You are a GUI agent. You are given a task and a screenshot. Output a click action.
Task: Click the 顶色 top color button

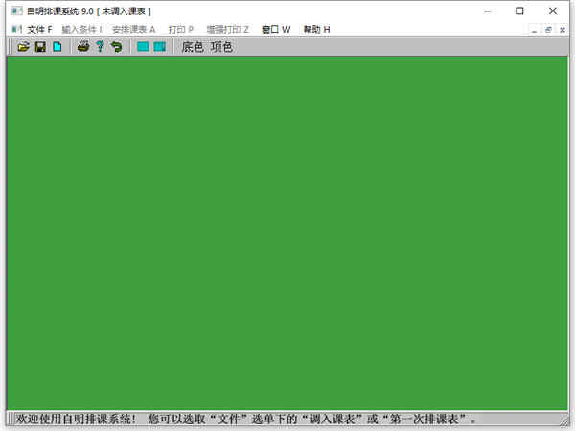click(x=221, y=47)
